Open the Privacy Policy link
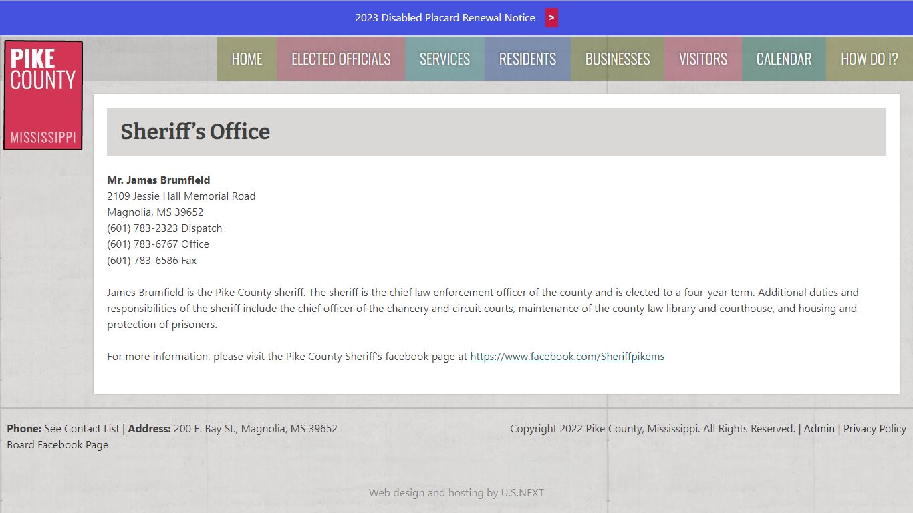This screenshot has width=913, height=513. [x=874, y=429]
